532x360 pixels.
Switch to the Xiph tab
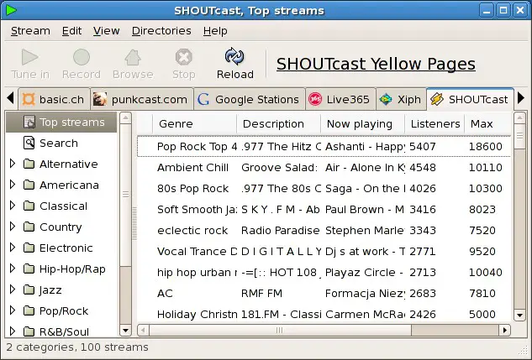401,100
